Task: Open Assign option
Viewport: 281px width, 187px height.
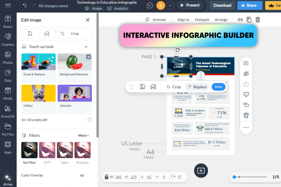Action: click(x=94, y=8)
